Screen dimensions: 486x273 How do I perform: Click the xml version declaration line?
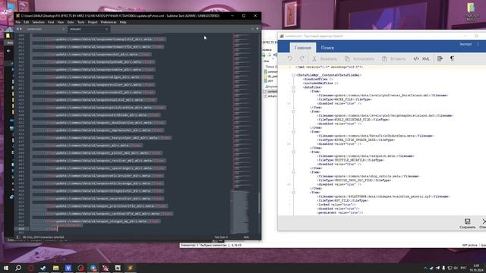(329, 67)
